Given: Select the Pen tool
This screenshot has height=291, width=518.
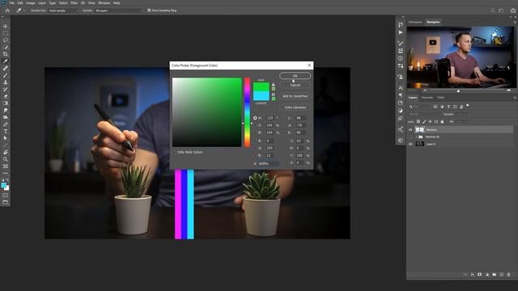Looking at the screenshot, I should (6, 124).
